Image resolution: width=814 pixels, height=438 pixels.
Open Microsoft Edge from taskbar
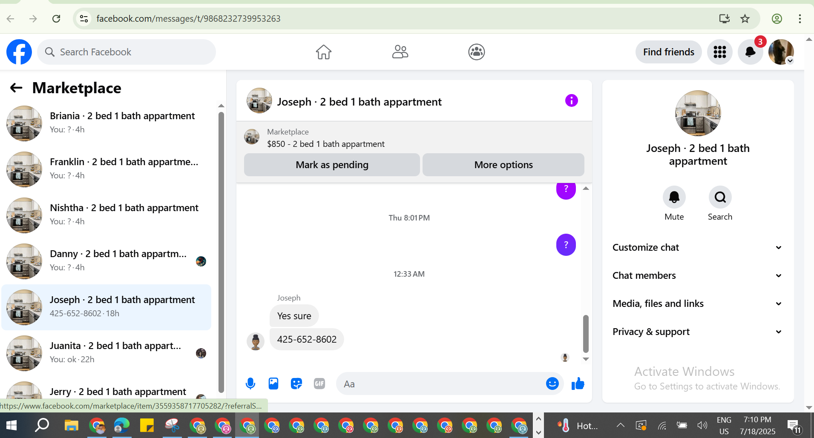tap(121, 425)
